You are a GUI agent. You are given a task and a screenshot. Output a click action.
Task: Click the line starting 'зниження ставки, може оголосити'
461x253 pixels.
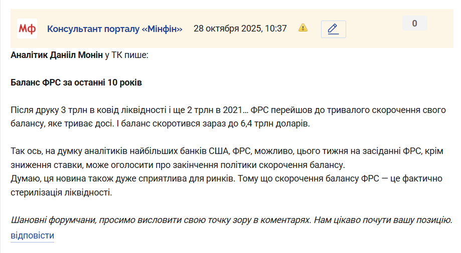coord(176,164)
